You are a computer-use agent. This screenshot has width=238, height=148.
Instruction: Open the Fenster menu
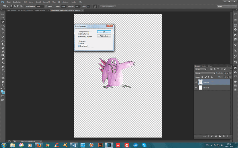pyautogui.click(x=73, y=2)
